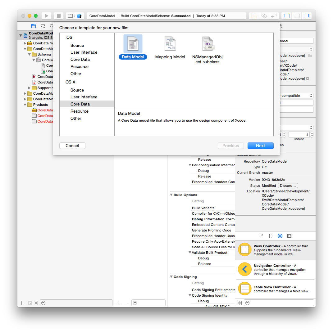The width and height of the screenshot is (333, 332).
Task: Click add button at navigator bottom
Action: click(x=21, y=303)
